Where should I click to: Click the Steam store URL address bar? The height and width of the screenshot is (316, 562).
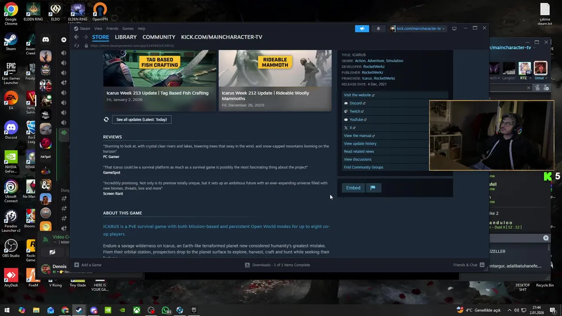[x=132, y=46]
